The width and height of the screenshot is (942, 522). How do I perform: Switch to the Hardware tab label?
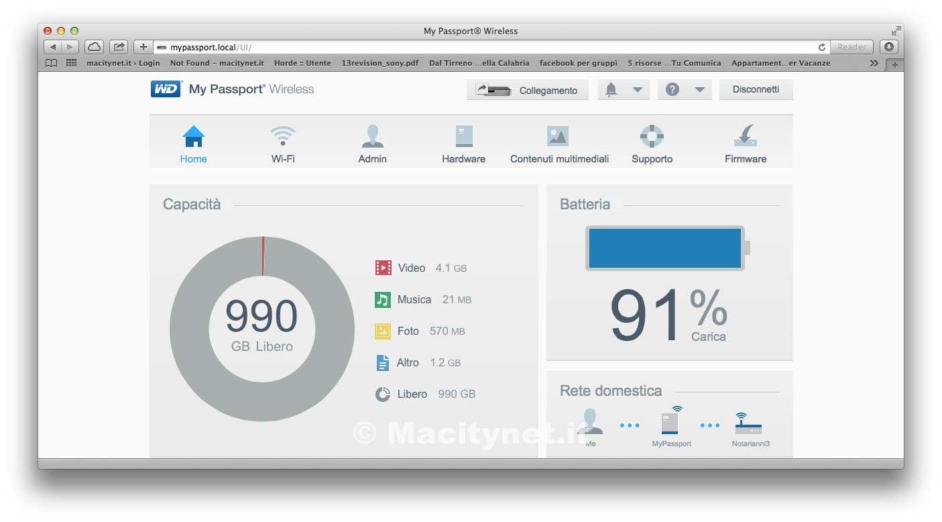464,159
